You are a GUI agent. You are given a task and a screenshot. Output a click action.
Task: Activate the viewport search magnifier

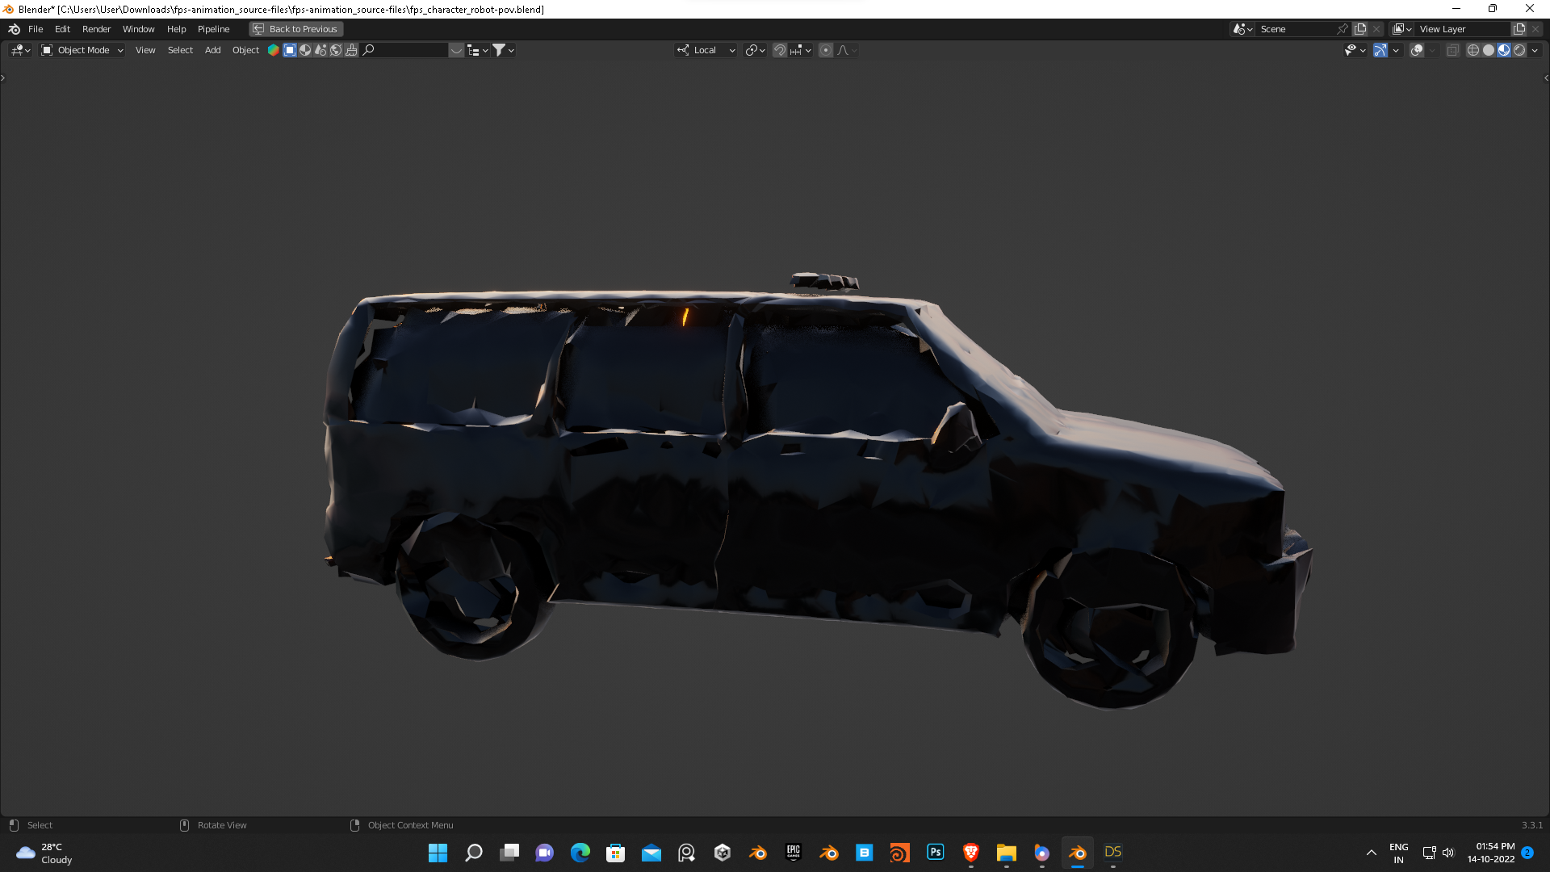point(369,50)
